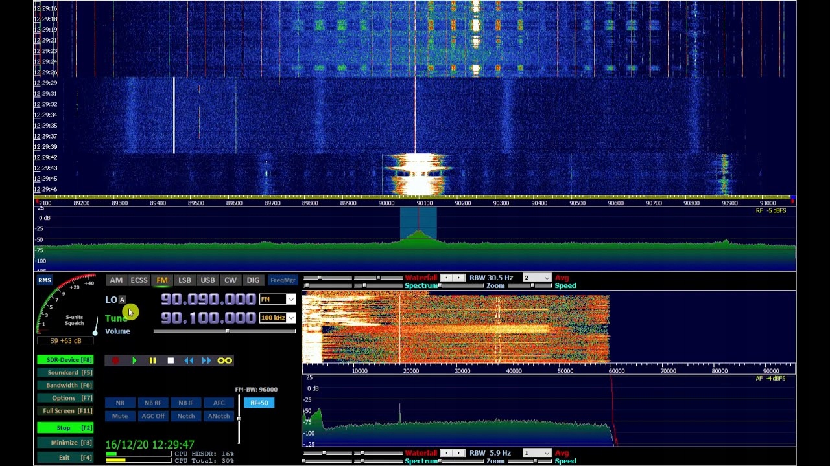Open Bandwidth [F6] settings
Screen dimensions: 830x466
65,385
